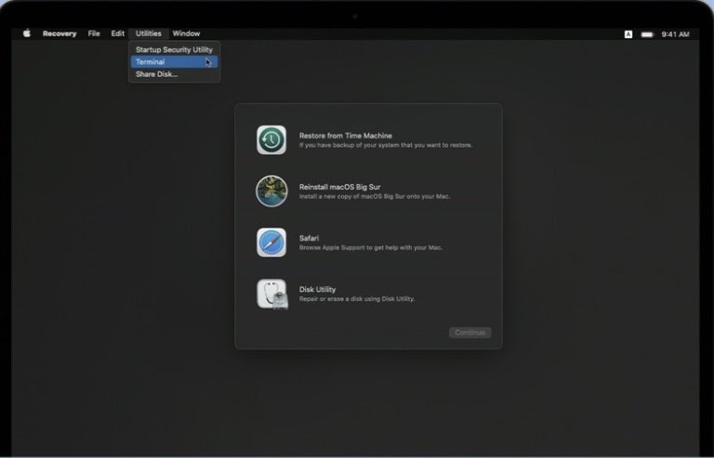Click the Continue button
Screen dimensions: 714x458
click(x=469, y=333)
